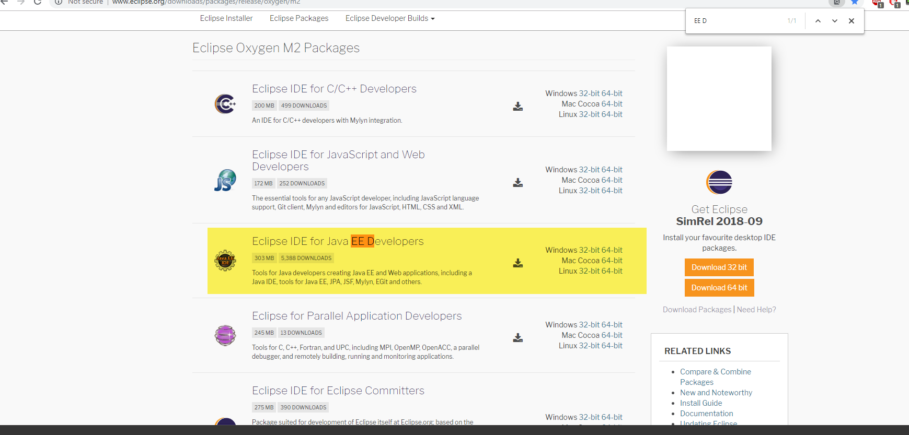Download C/C++ Windows 64-bit
Viewport: 909px width, 435px height.
click(612, 93)
